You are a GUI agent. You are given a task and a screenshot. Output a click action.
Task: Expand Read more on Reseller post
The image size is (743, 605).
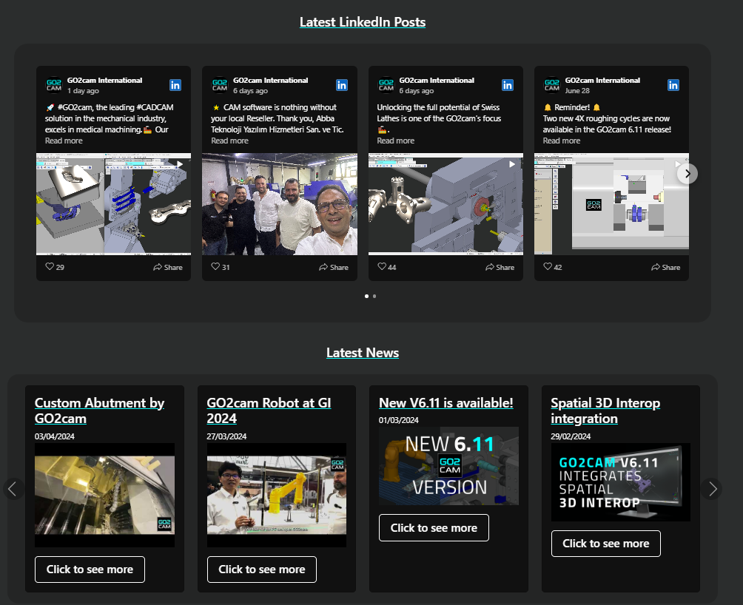click(229, 141)
